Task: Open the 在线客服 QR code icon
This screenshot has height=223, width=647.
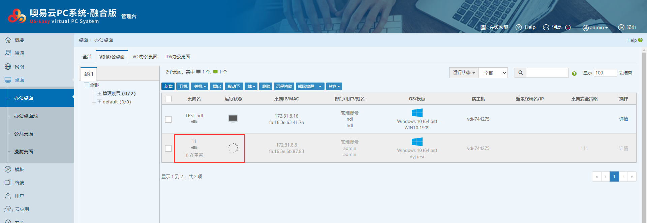Action: click(x=483, y=28)
